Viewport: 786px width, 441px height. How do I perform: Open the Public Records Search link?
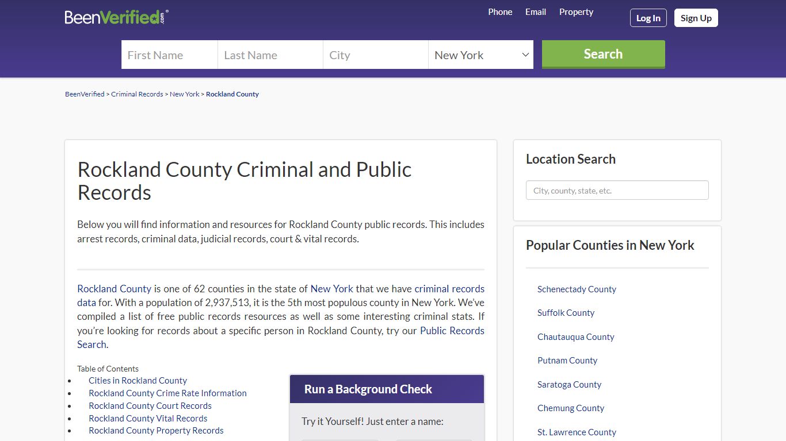click(x=452, y=331)
